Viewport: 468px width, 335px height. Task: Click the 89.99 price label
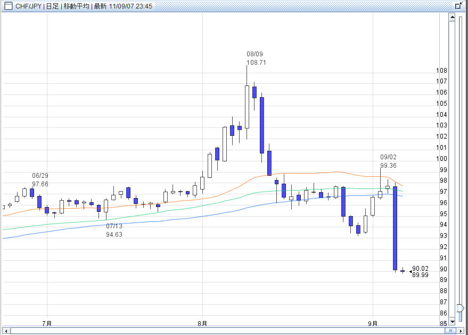tap(420, 275)
